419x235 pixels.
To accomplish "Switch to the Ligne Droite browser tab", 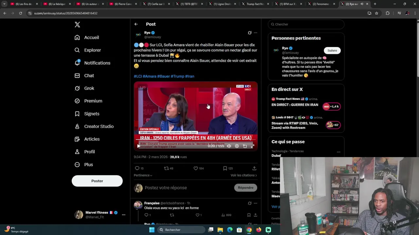I will pos(222,4).
